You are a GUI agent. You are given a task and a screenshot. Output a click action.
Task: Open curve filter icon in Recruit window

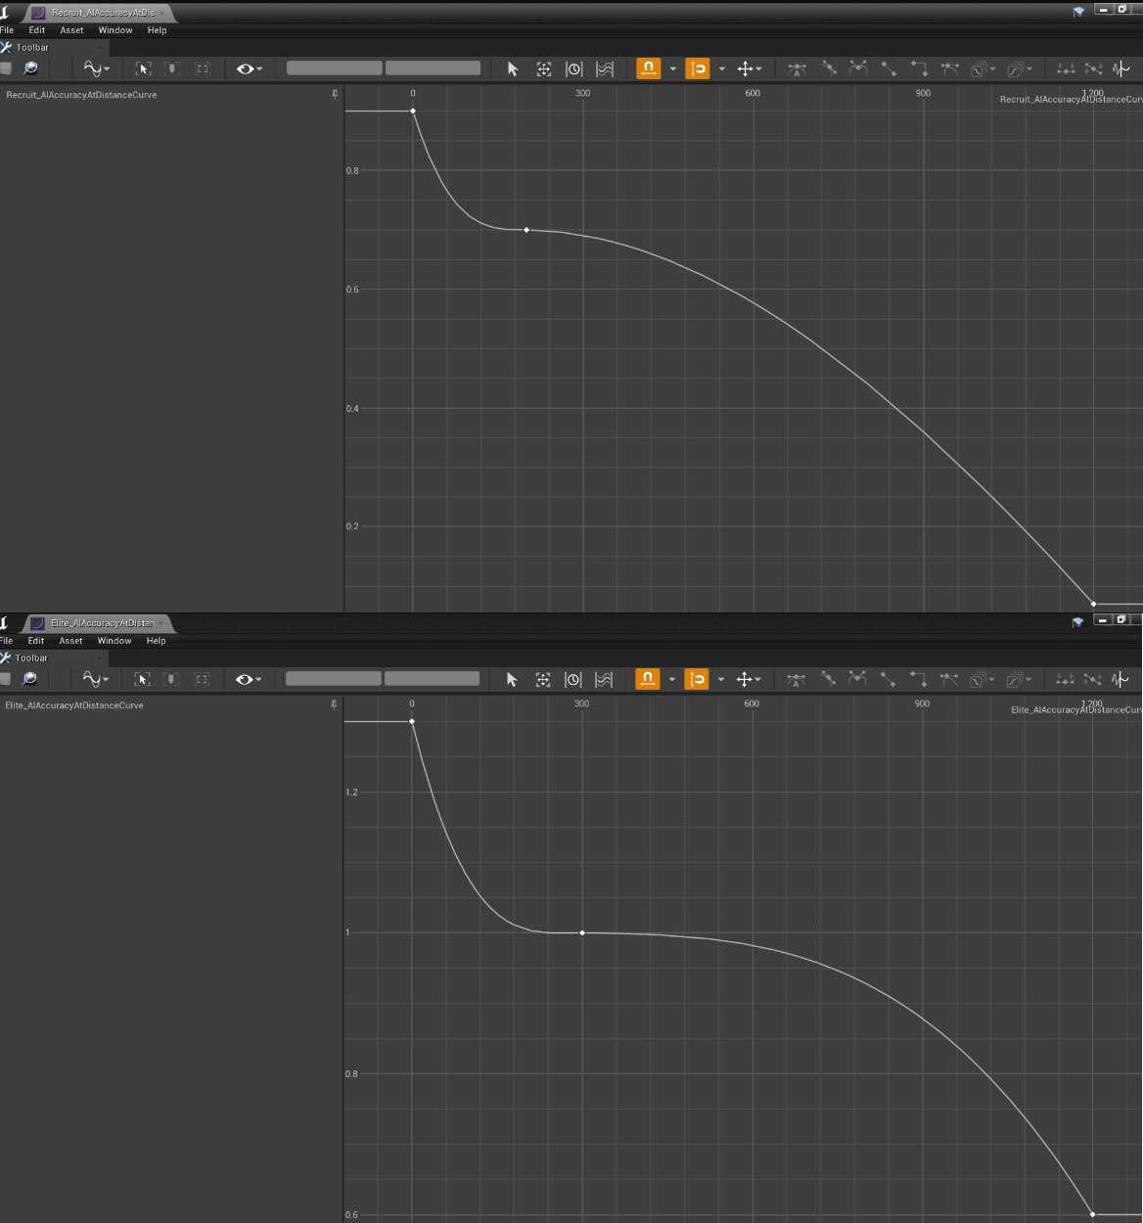(x=1121, y=68)
